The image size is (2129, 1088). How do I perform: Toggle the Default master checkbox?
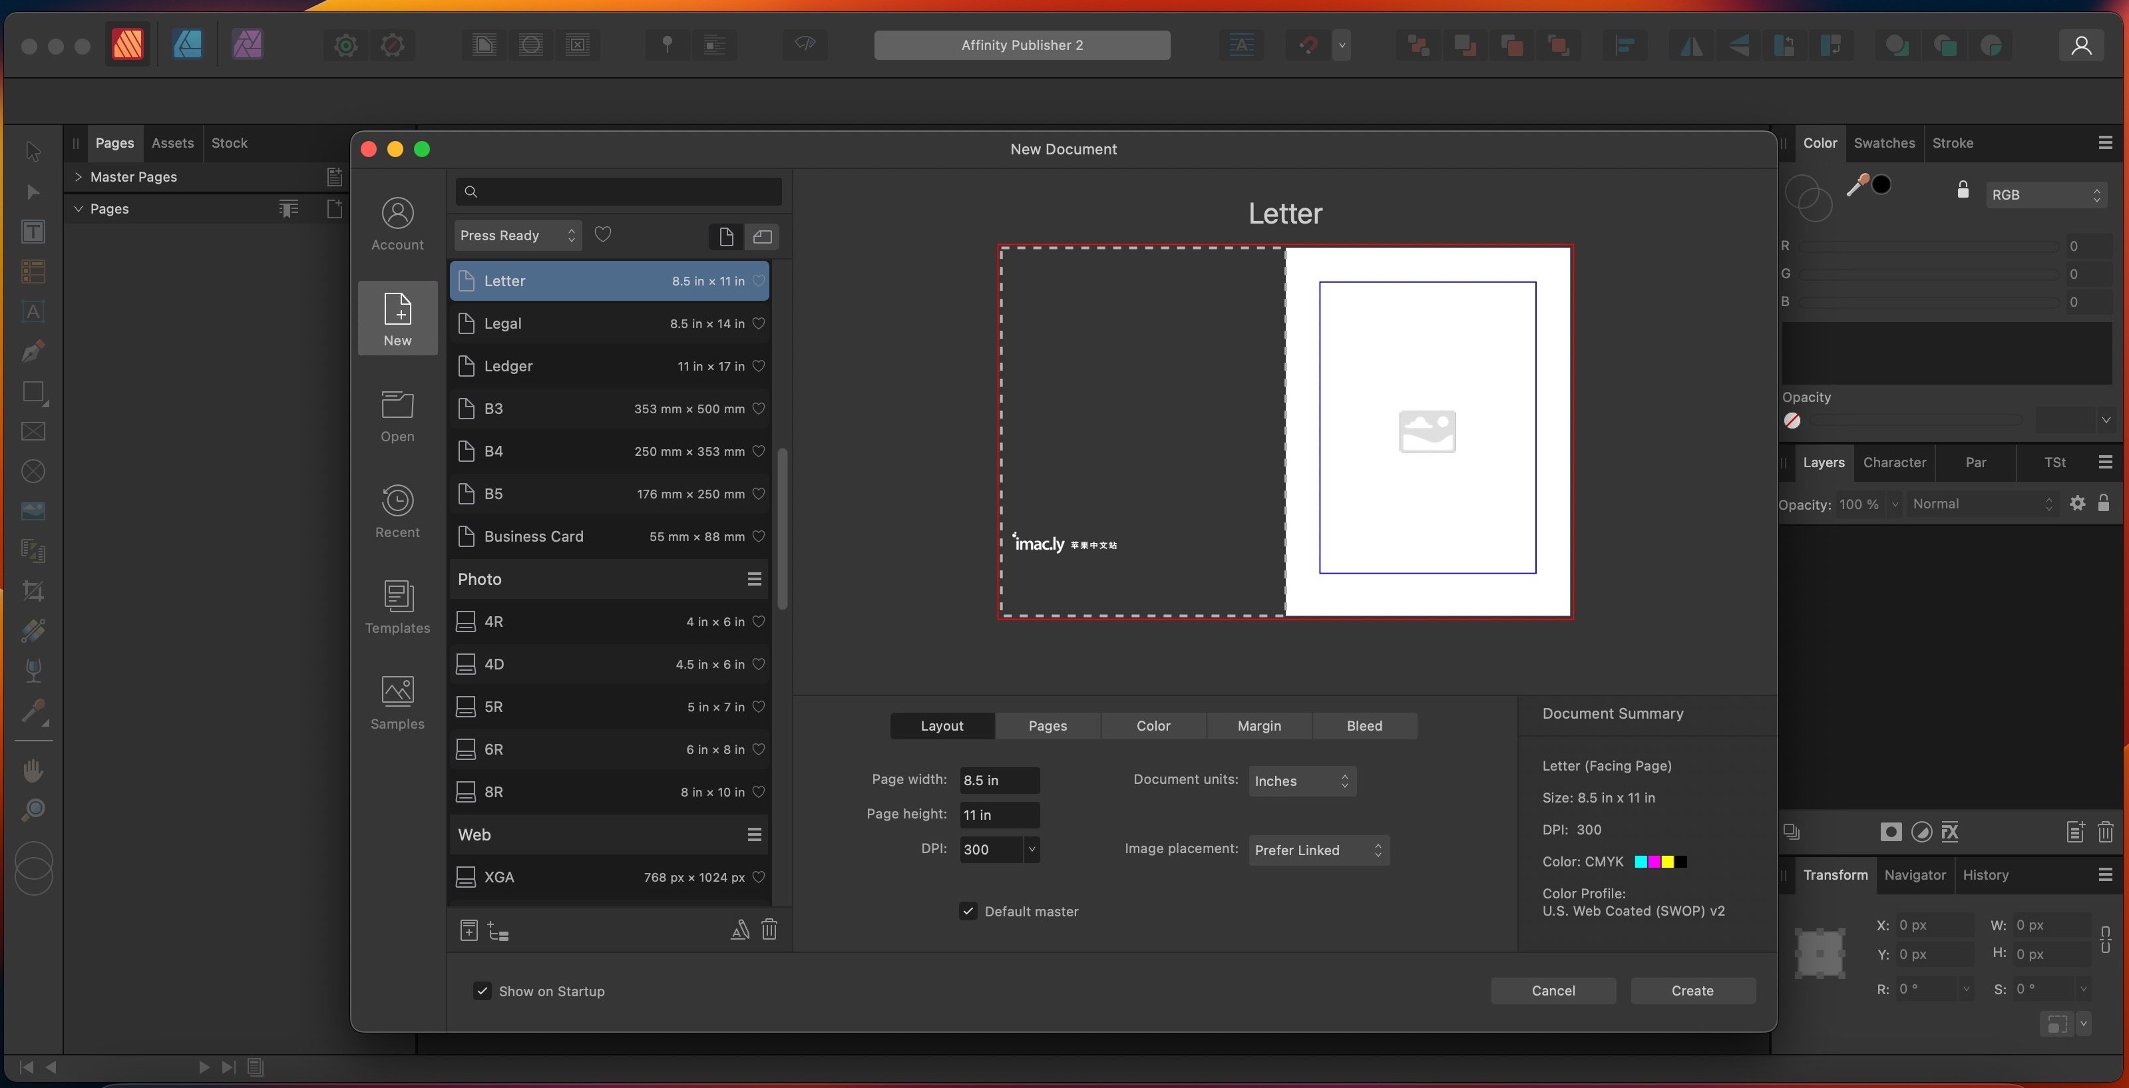tap(968, 910)
